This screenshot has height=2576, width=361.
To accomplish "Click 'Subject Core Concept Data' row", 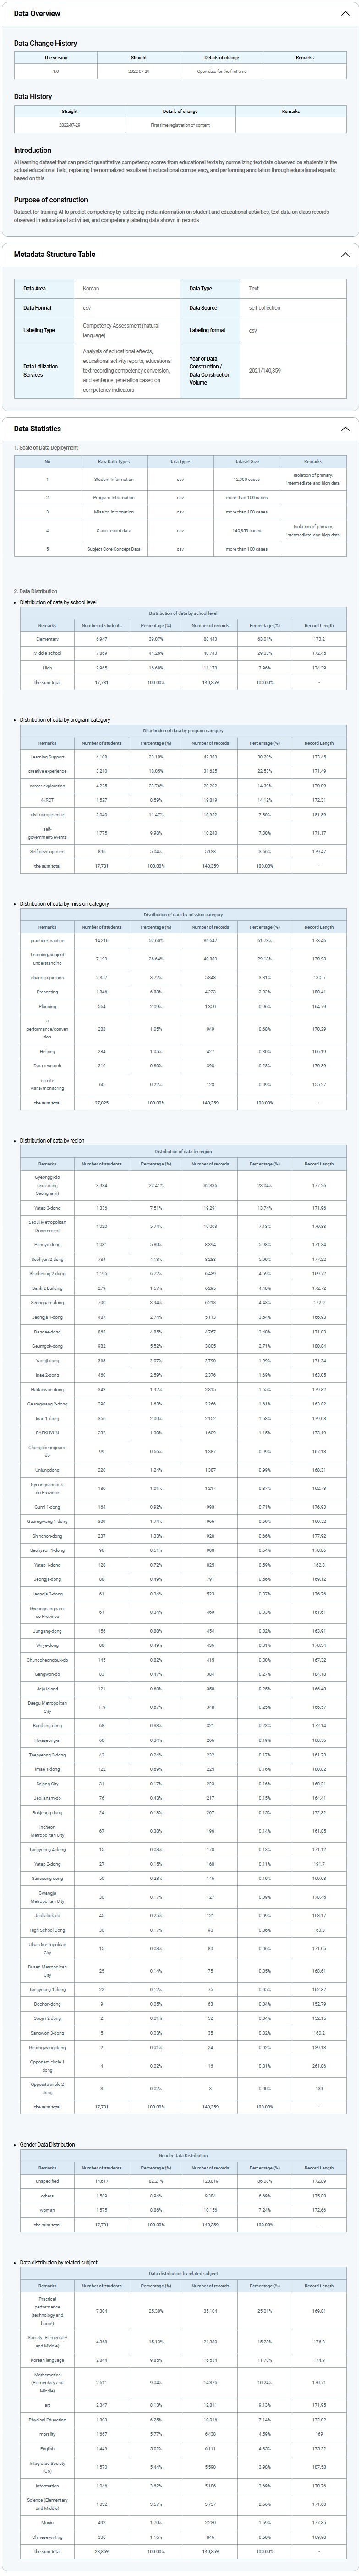I will (114, 549).
